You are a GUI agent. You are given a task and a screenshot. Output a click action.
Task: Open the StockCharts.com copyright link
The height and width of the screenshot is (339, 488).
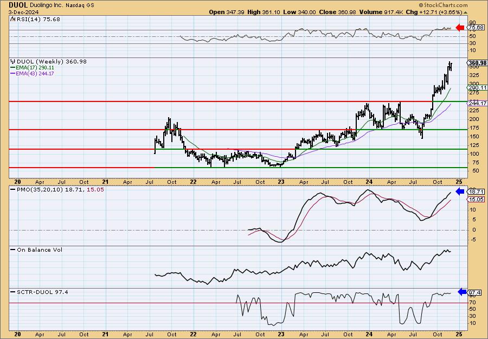click(x=443, y=5)
